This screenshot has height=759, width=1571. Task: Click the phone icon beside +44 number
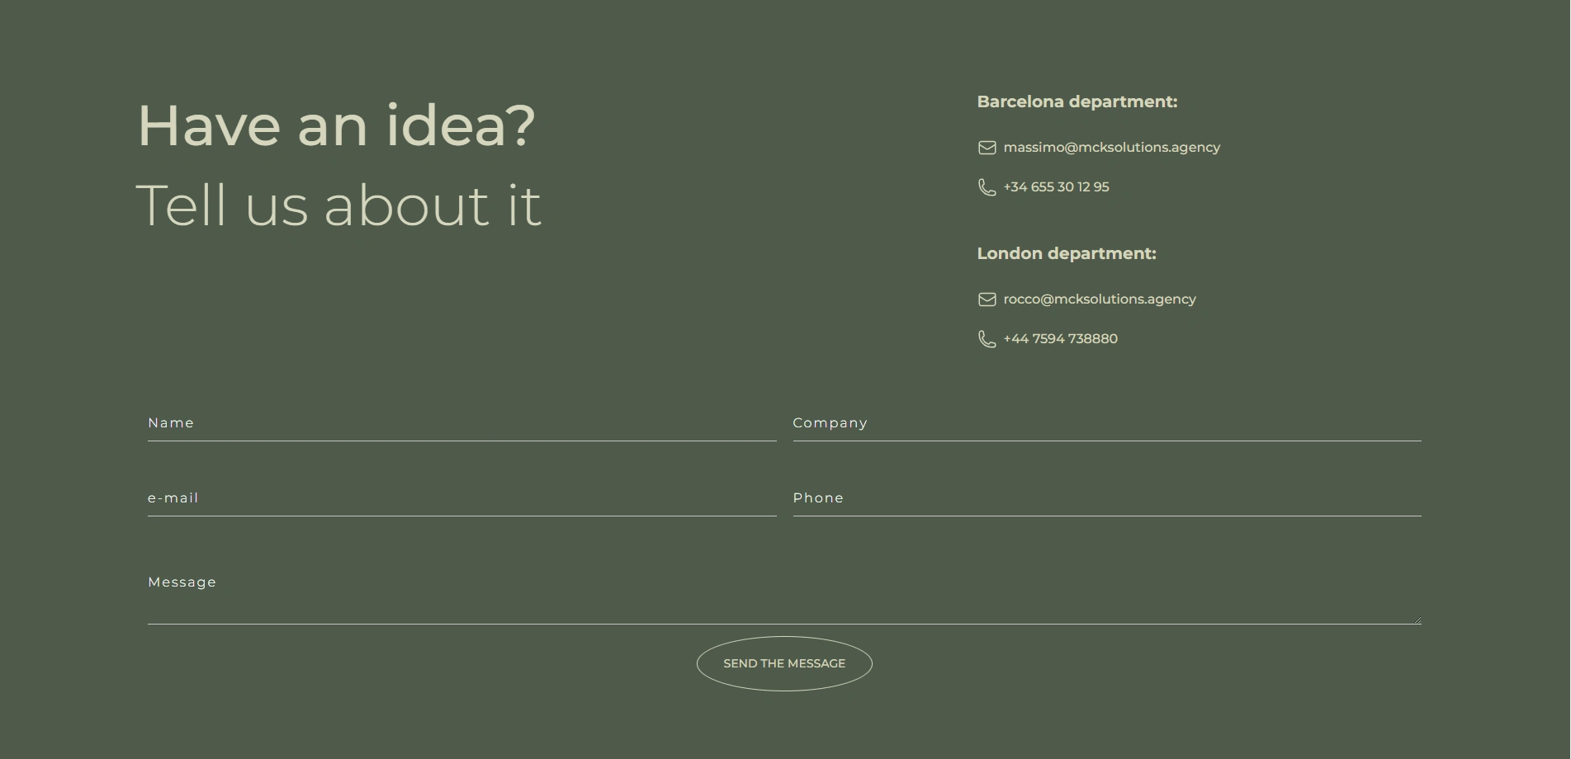coord(987,339)
